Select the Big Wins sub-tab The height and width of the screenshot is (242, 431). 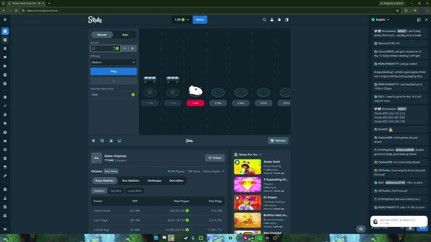point(116,191)
